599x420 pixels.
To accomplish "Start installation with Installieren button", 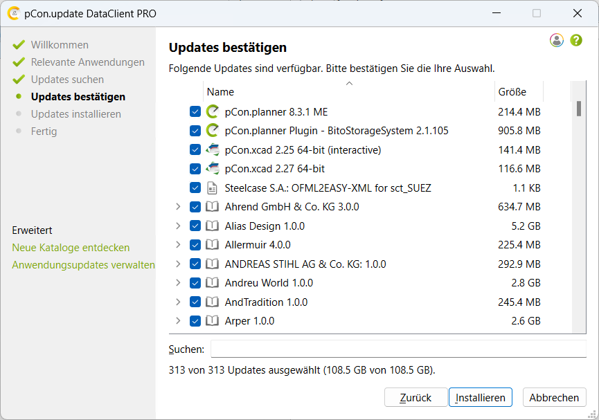I will click(480, 397).
